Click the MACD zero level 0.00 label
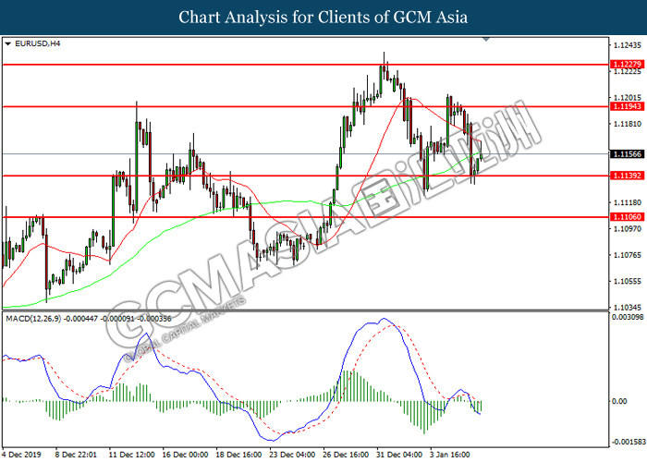This screenshot has width=647, height=462. [619, 401]
